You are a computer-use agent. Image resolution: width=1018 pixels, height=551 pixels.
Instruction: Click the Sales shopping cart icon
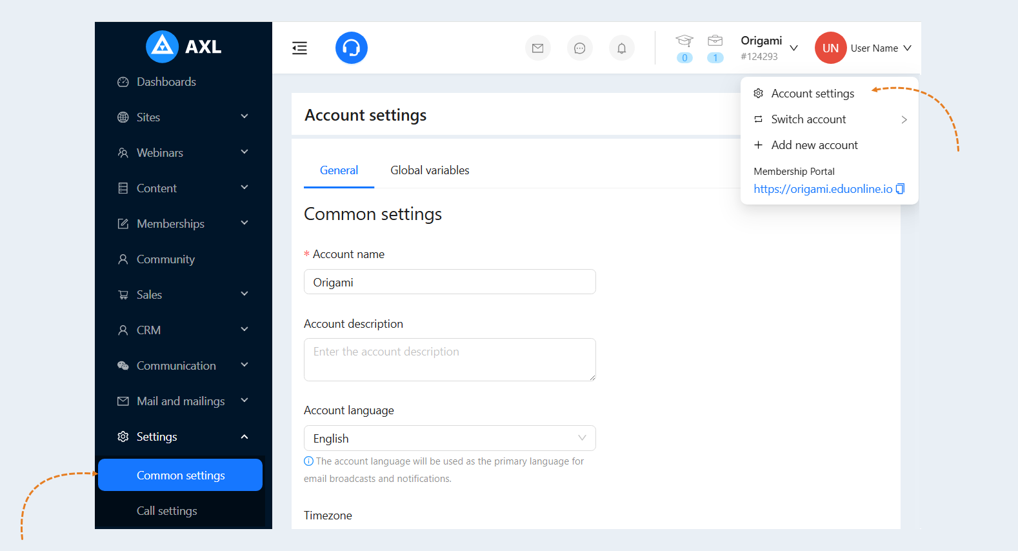(123, 295)
